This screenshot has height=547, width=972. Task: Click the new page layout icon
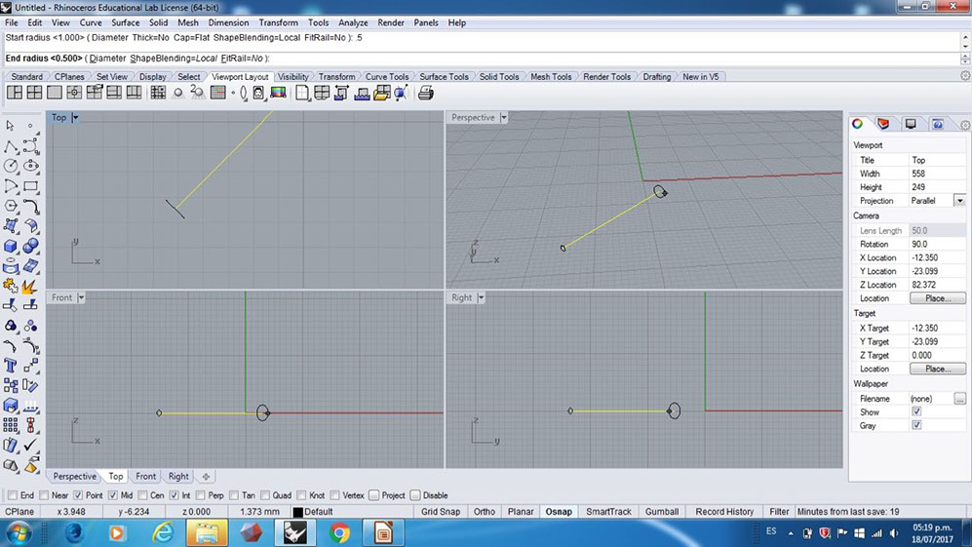pyautogui.click(x=302, y=93)
